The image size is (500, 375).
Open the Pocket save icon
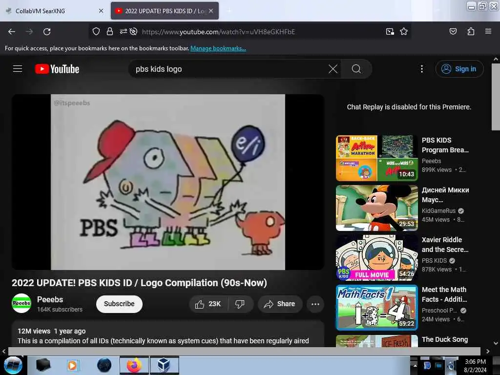453,32
